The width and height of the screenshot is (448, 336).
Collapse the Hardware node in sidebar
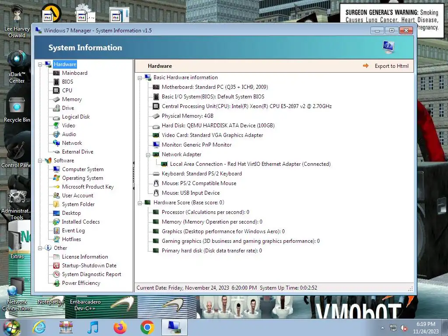[40, 65]
